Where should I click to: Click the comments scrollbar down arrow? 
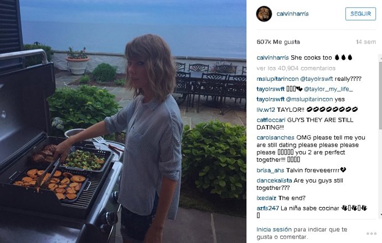380,215
